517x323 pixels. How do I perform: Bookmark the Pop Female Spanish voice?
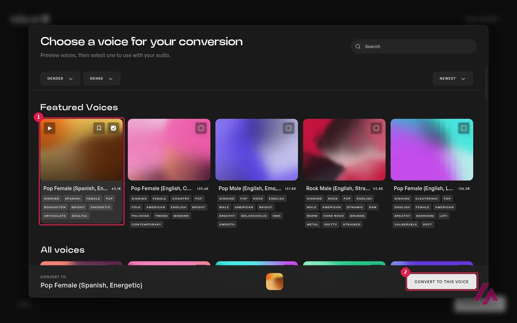tap(99, 128)
